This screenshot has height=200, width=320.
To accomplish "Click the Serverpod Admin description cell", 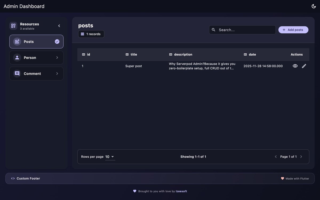I will coord(202,66).
